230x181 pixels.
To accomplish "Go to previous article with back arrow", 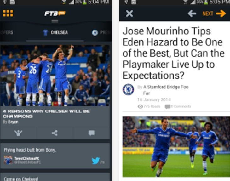I will [192, 14].
